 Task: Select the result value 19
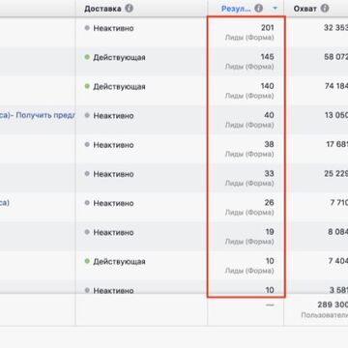[x=270, y=232]
